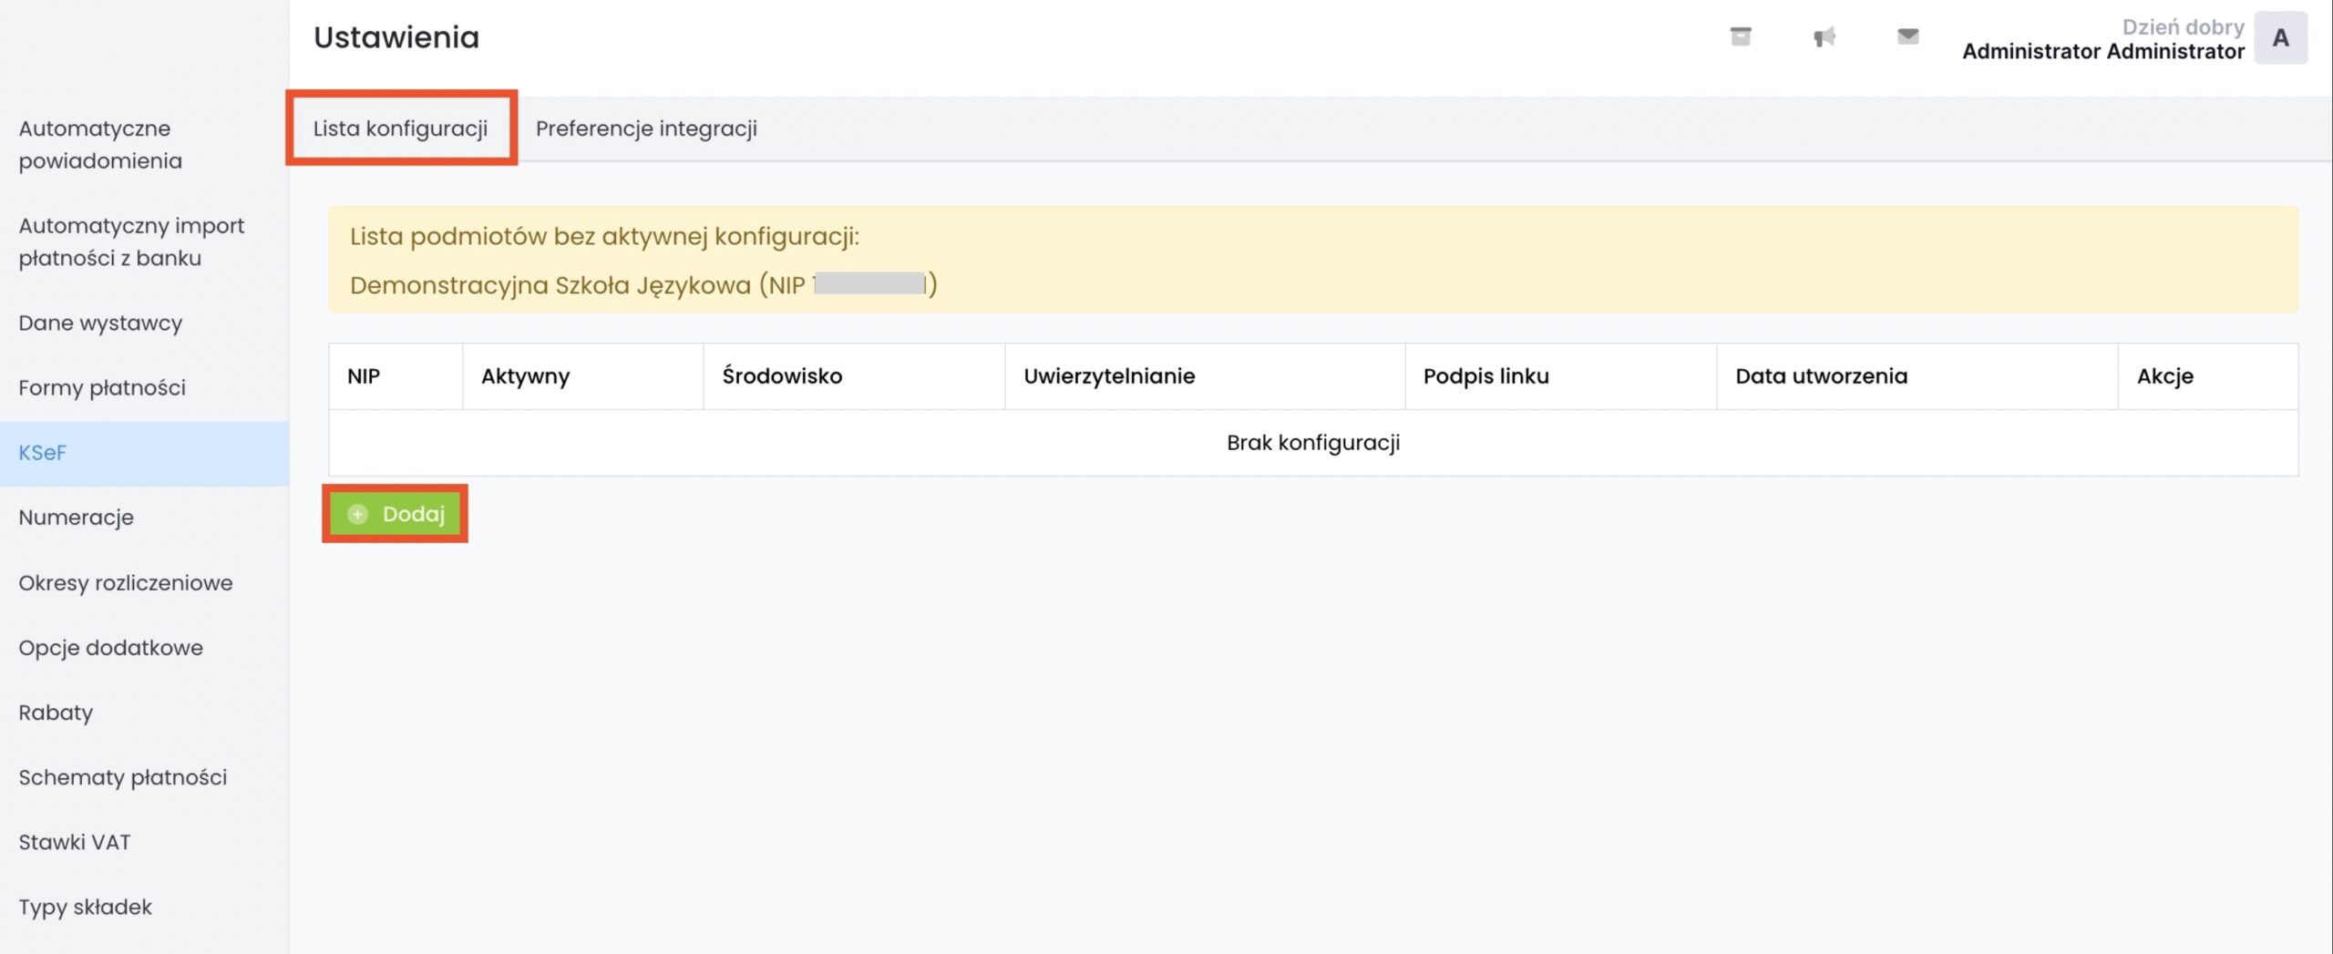Select KSeF sidebar item
The image size is (2333, 954).
[x=43, y=453]
